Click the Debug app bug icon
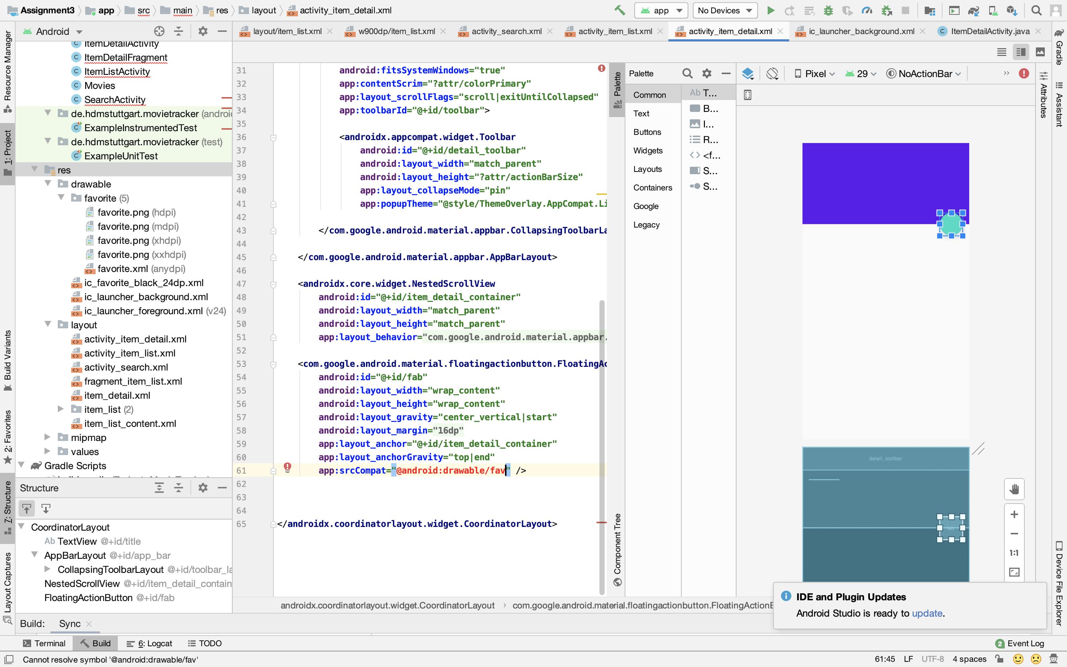The width and height of the screenshot is (1067, 667). 828,10
